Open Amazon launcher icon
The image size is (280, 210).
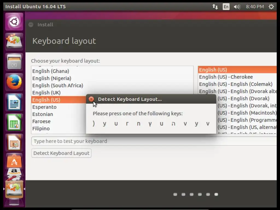pyautogui.click(x=14, y=172)
